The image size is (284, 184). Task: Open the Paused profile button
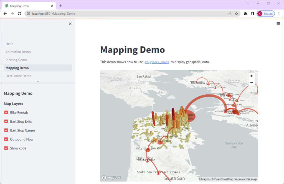[266, 14]
